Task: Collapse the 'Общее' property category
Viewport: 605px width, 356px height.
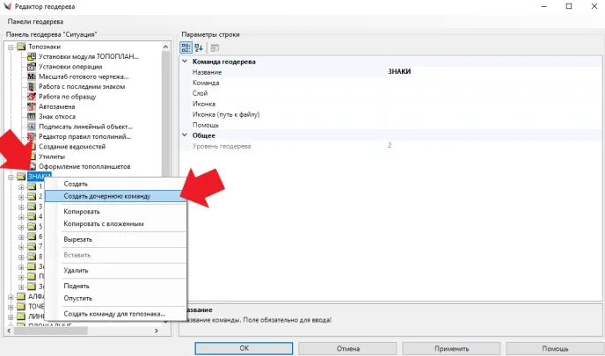Action: tap(185, 135)
